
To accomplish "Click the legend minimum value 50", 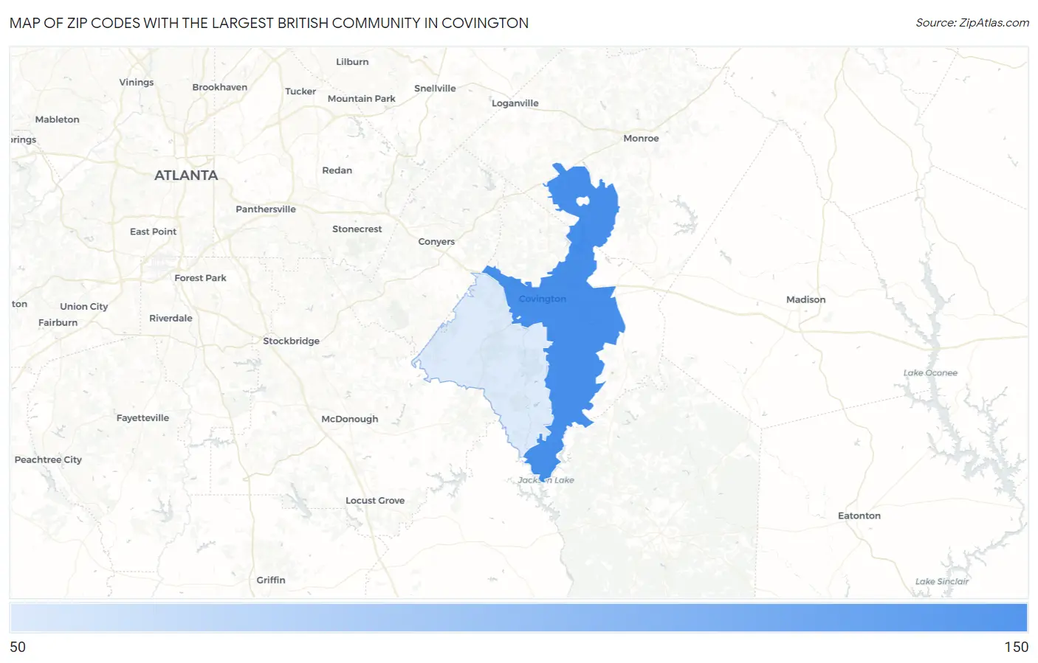I will pyautogui.click(x=18, y=647).
